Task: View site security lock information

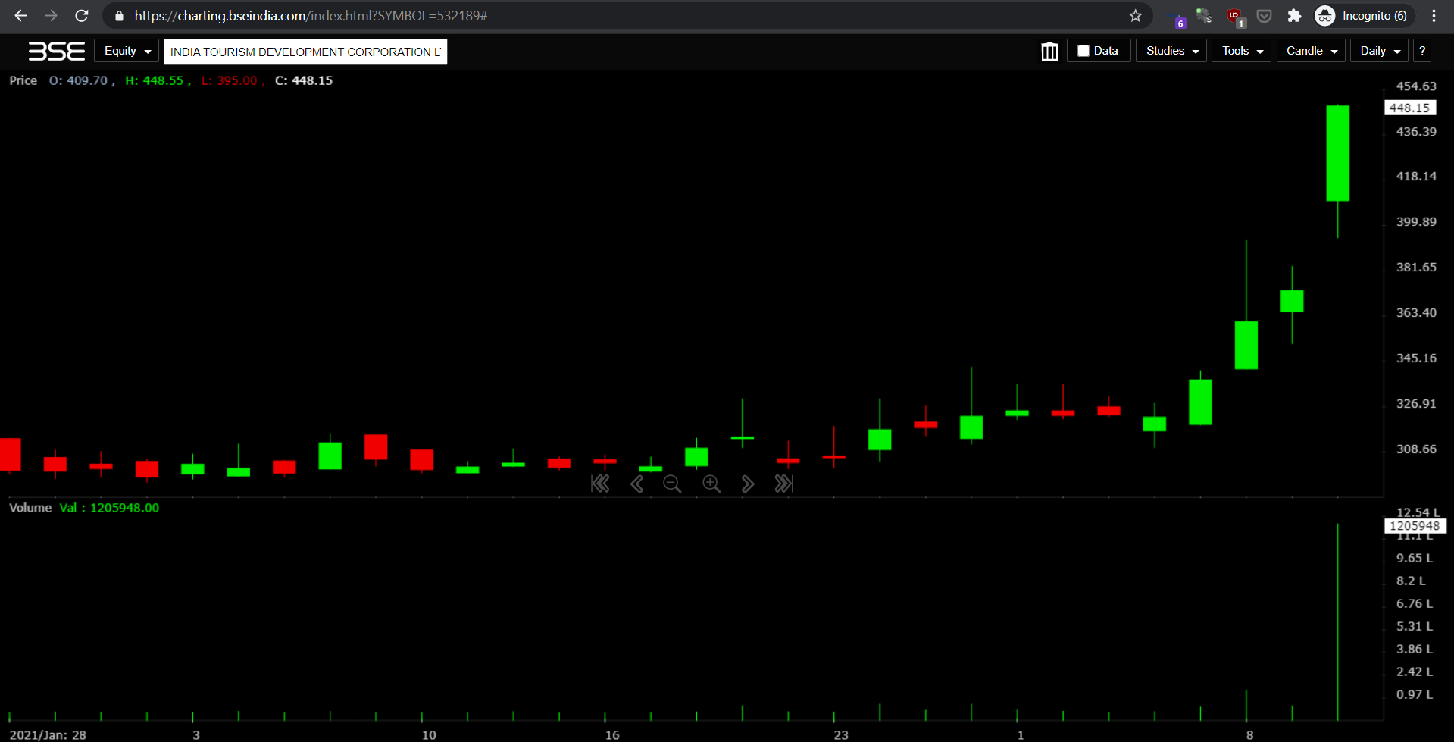Action: (x=119, y=15)
